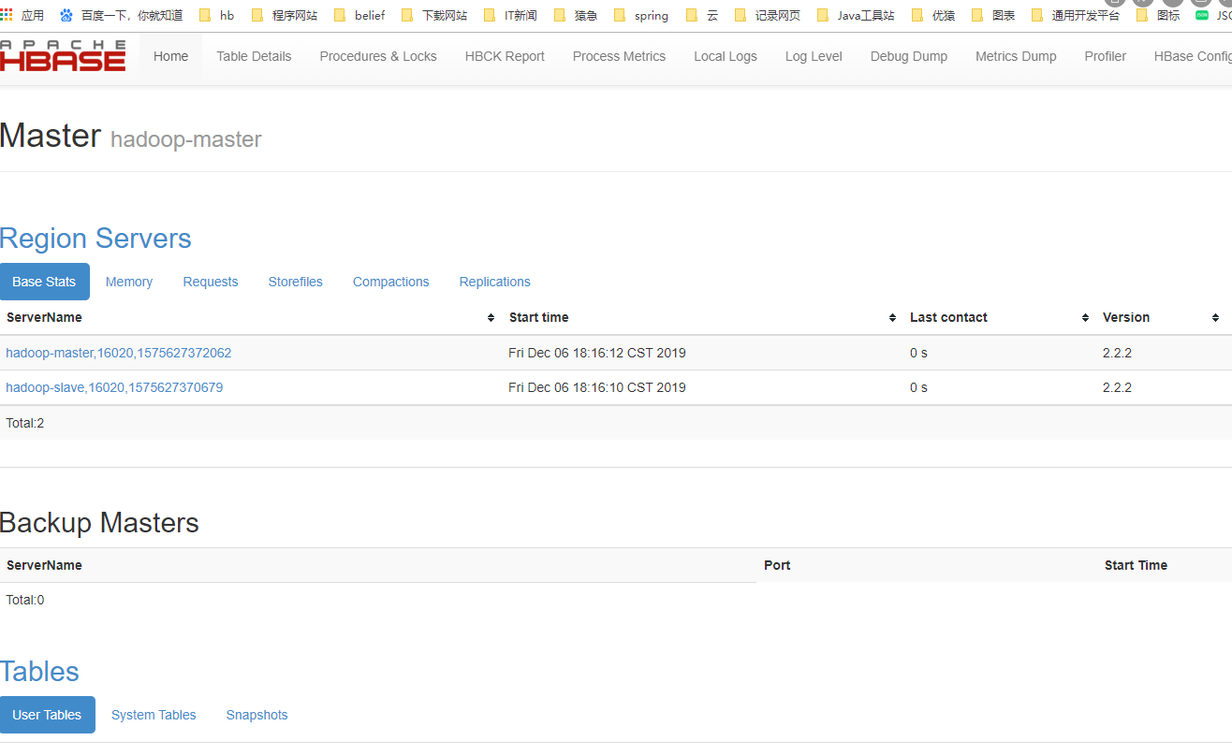Open the Snapshots tab

pyautogui.click(x=256, y=715)
